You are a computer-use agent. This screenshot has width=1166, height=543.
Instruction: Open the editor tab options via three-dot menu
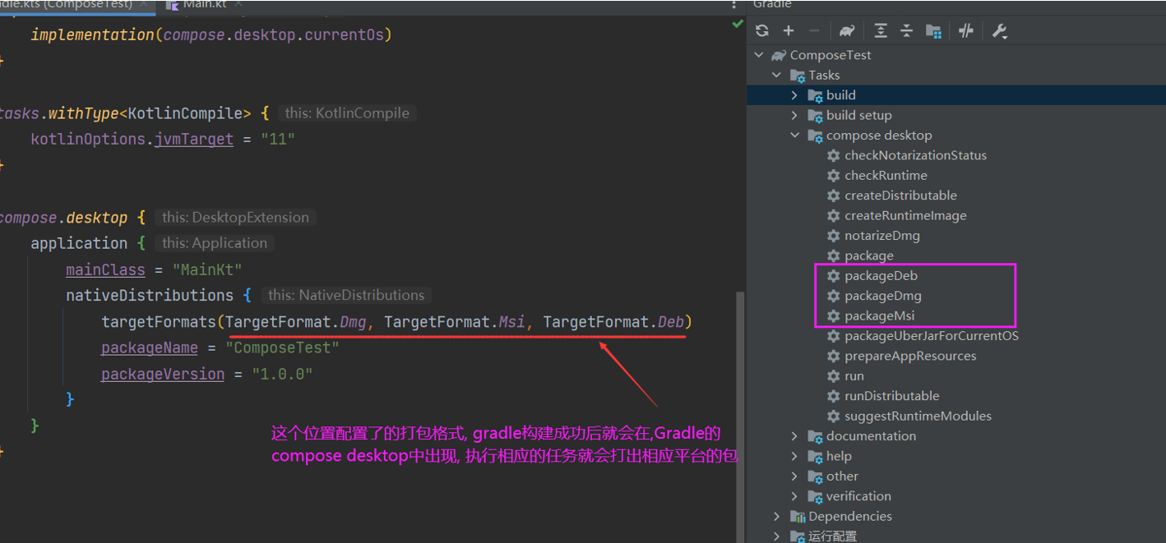[735, 5]
